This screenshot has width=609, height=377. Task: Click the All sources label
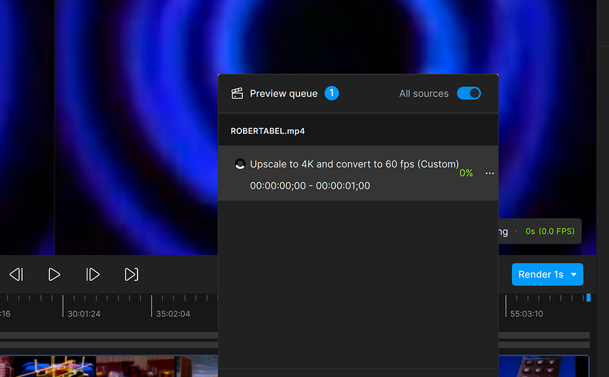point(423,94)
